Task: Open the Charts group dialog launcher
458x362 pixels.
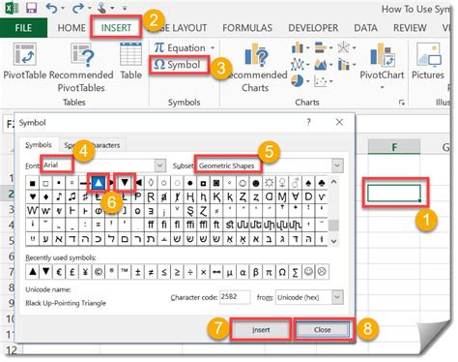Action: coord(401,103)
